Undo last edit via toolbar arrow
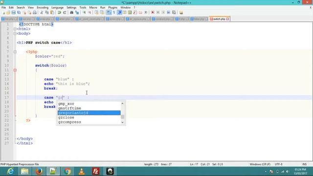The image size is (313, 176). [x=59, y=13]
